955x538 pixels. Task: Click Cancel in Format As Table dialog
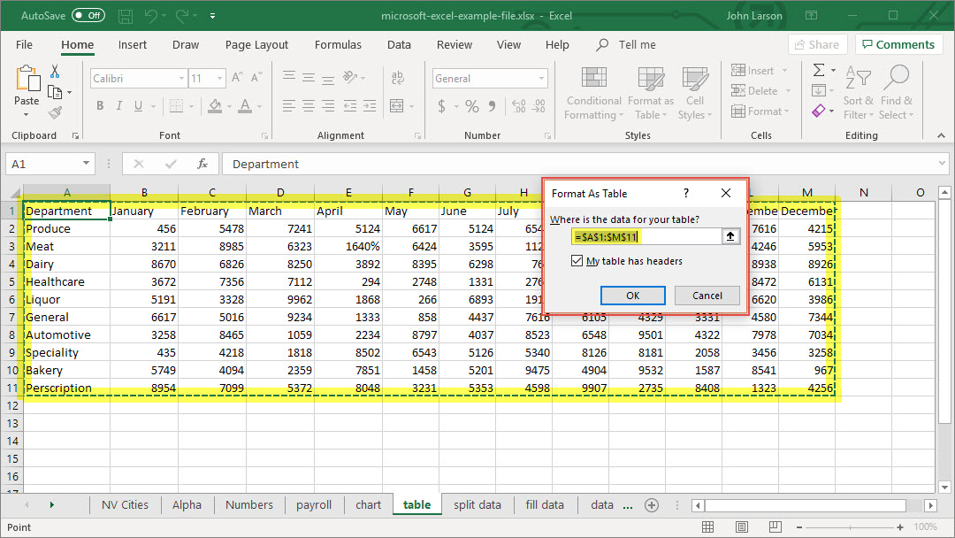point(707,296)
